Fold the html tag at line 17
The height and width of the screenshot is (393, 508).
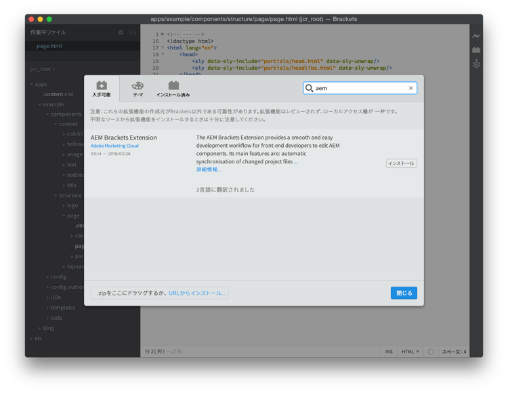click(163, 47)
